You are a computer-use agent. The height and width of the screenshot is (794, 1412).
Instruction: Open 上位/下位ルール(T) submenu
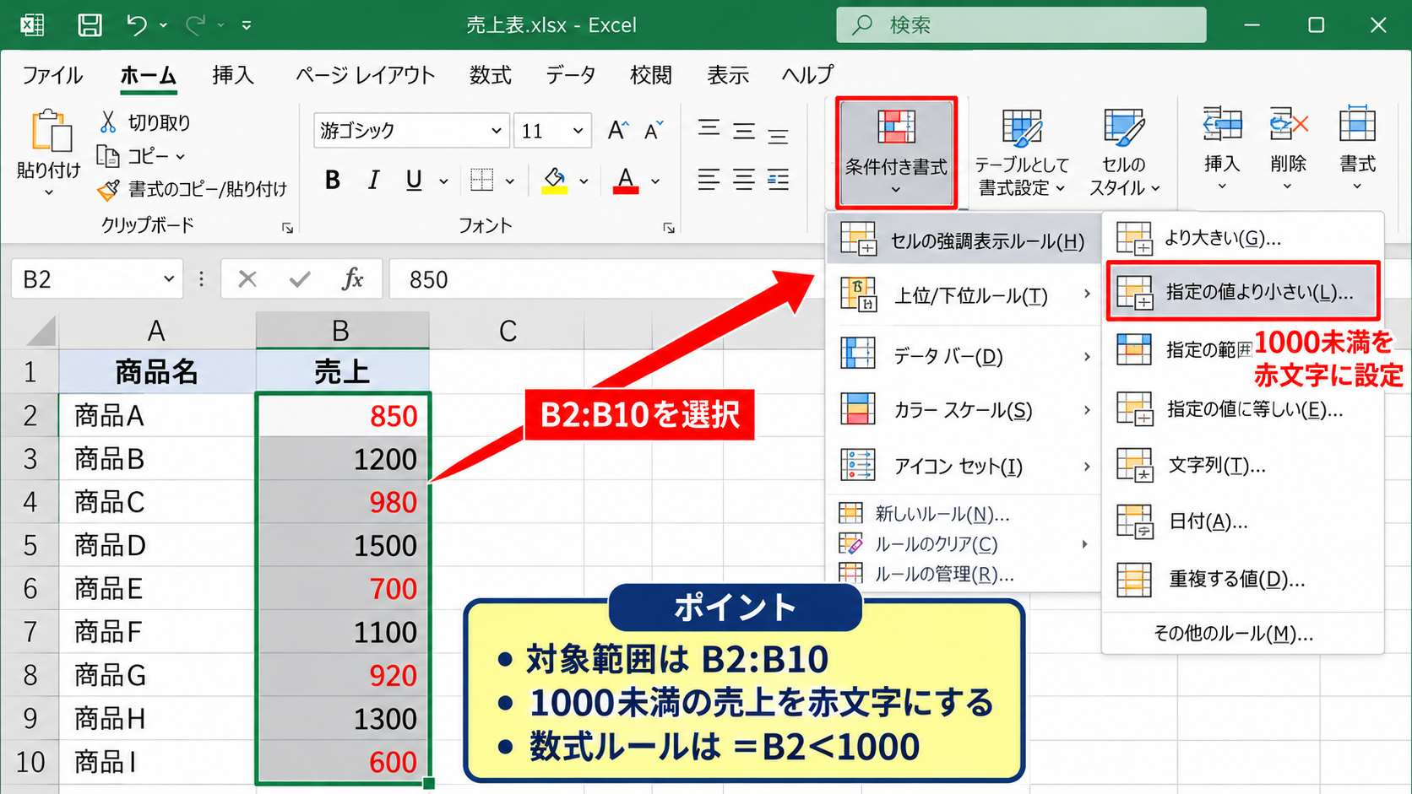point(964,295)
